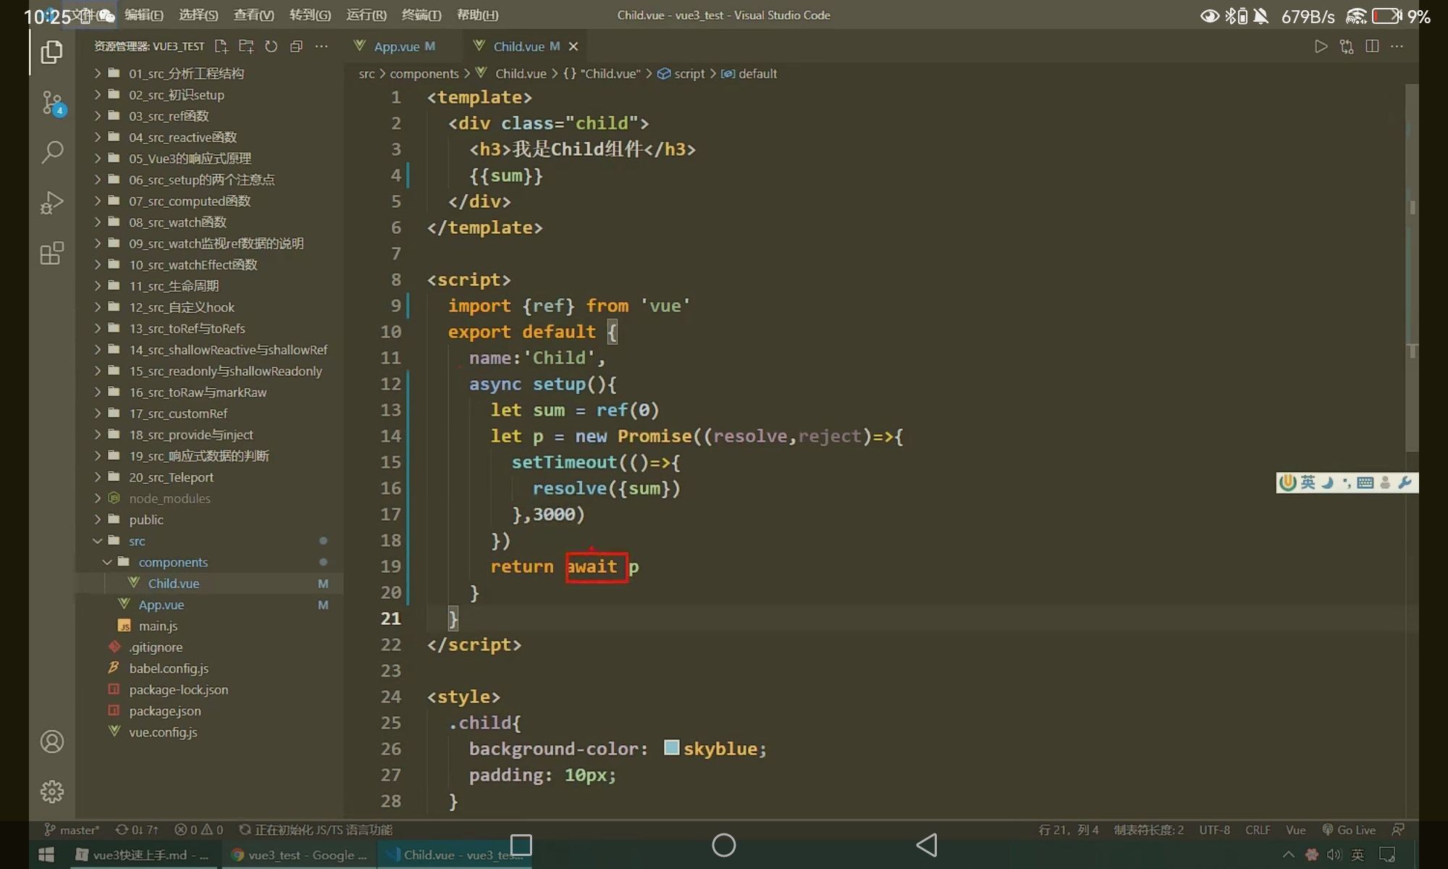Collapse all folders in explorer
Screen dimensions: 1448x869
tap(296, 46)
